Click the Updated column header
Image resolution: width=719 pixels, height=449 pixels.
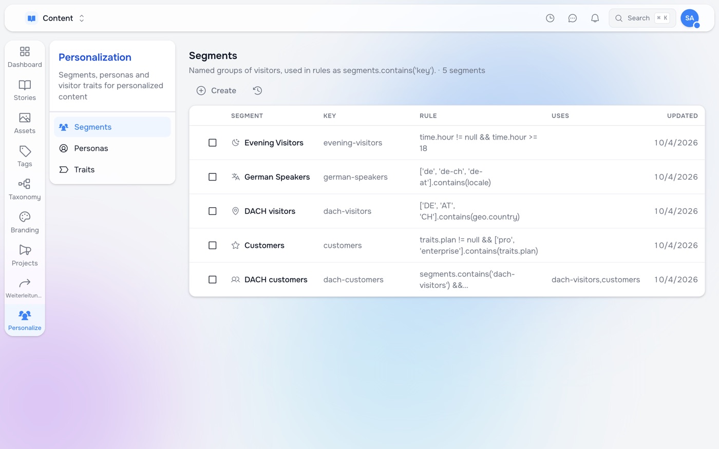pos(682,116)
